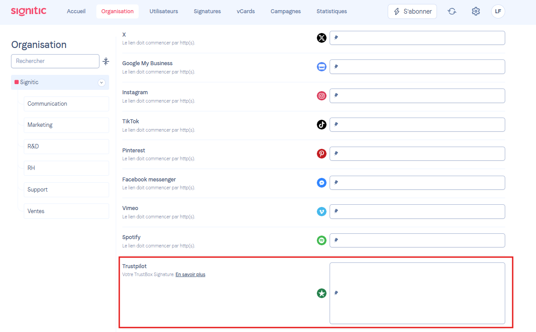Open the Organisation tab
This screenshot has height=332, width=536.
(117, 11)
